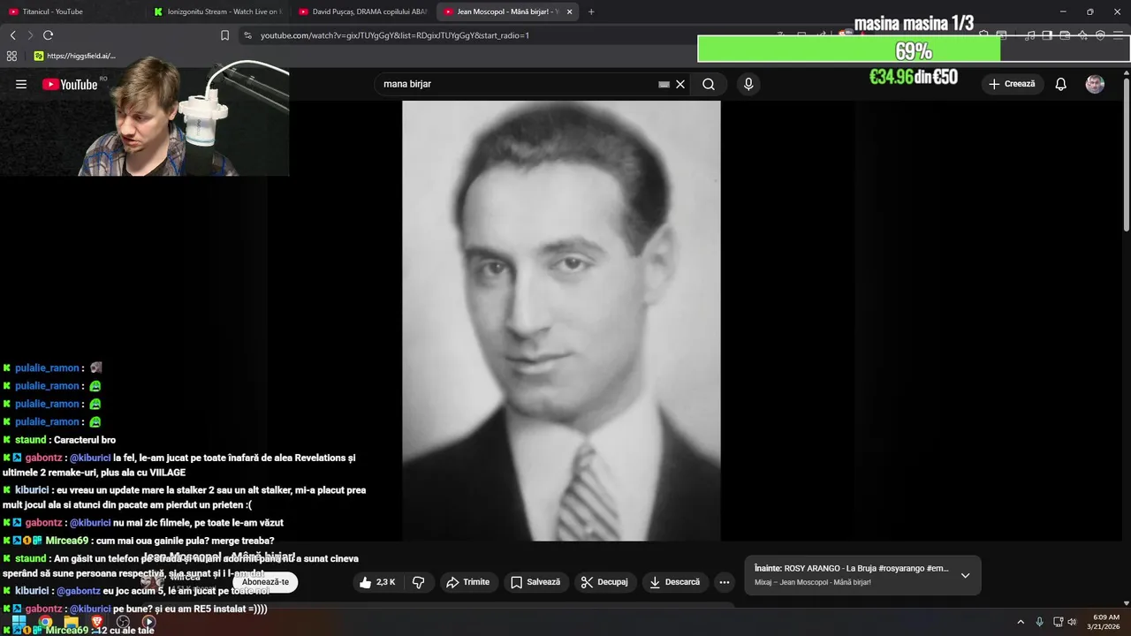Open the VPN shield icon
Viewport: 1131px width, 636px height.
pos(1100,35)
